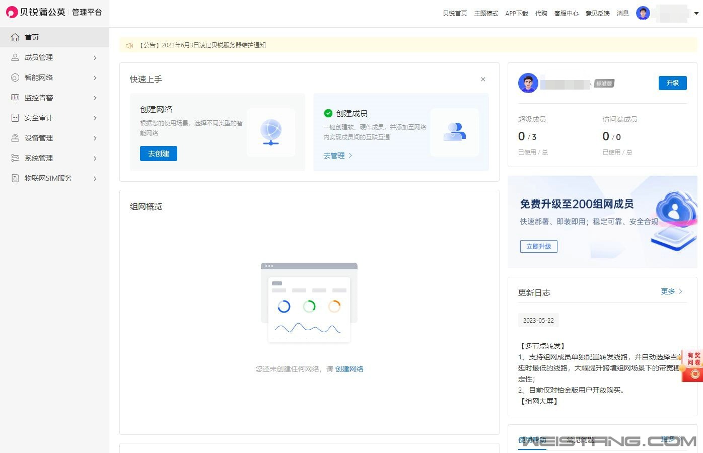Open the account dropdown arrow at top right
703x453 pixels.
(696, 14)
